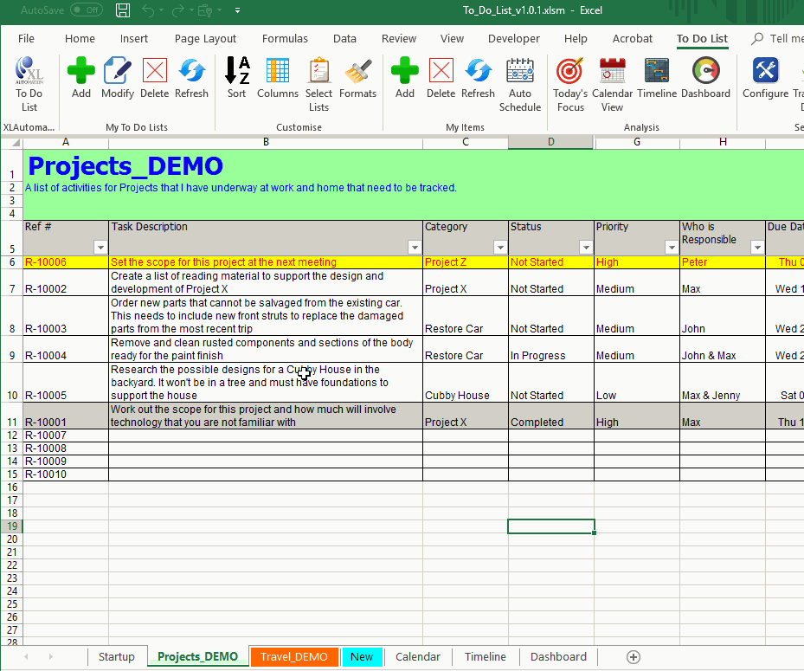Open the Developer ribbon tab
The image size is (804, 671).
513,38
